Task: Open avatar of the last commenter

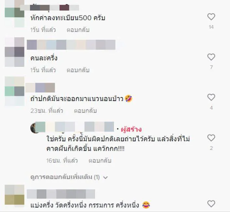Action: [15, 195]
